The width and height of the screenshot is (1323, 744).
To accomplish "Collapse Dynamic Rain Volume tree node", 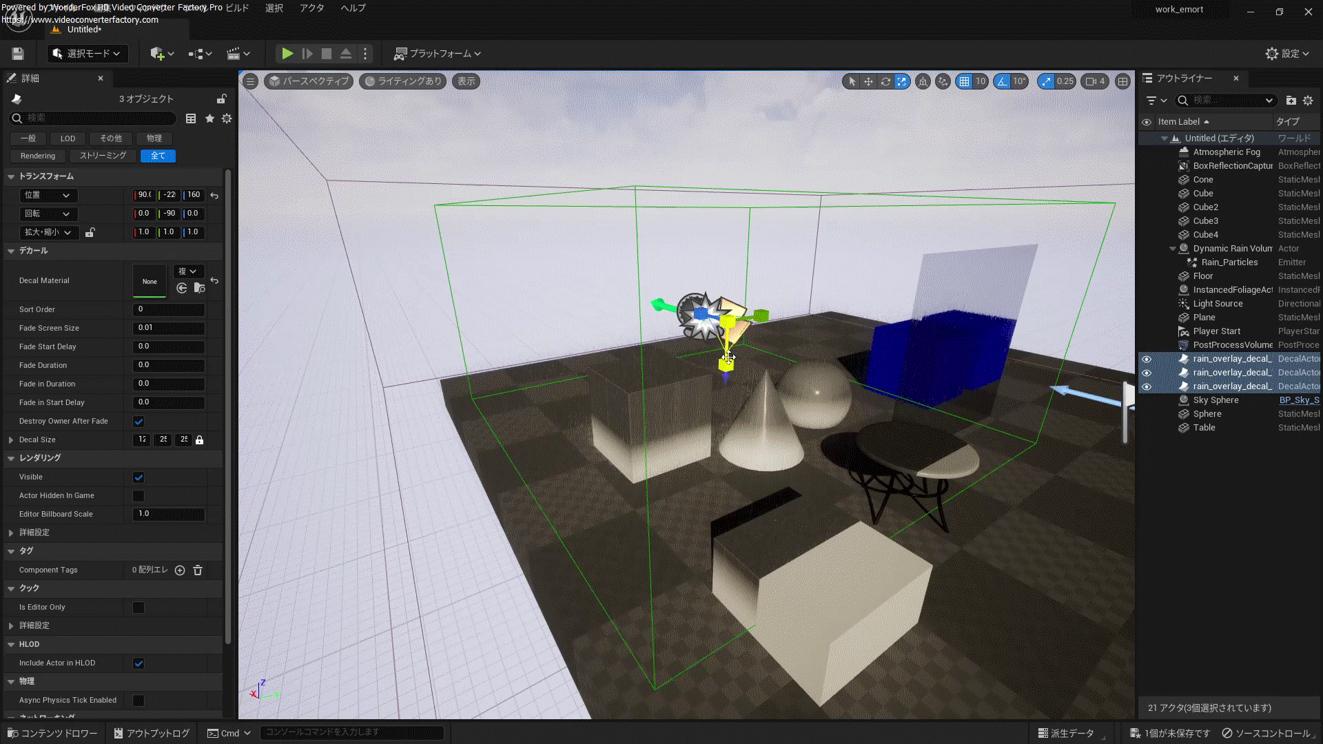I will pos(1173,249).
